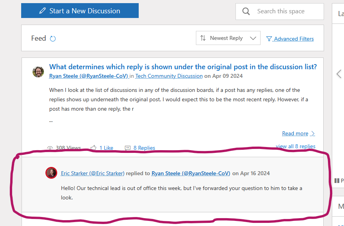Open the Advanced Filters link
The height and width of the screenshot is (226, 344).
coord(294,39)
